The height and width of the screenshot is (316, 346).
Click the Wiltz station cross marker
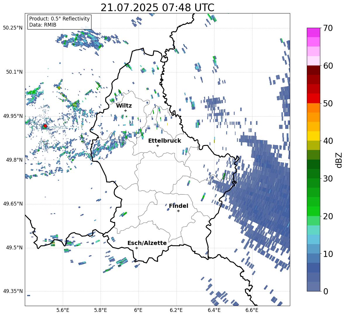(x=126, y=110)
